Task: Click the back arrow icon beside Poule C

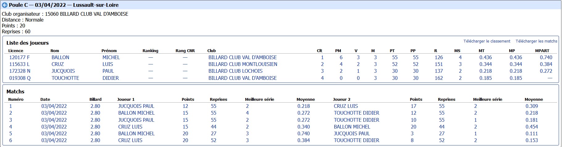Action: tap(5, 5)
